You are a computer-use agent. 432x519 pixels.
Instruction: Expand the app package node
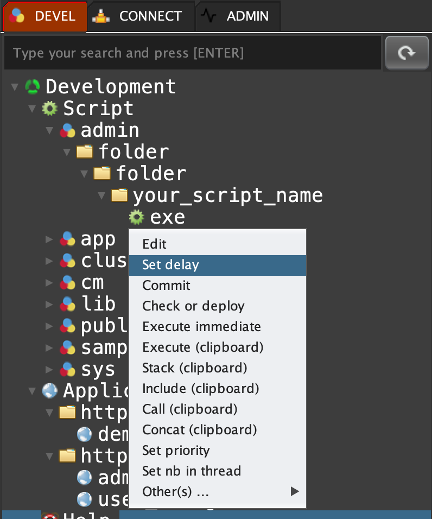49,239
